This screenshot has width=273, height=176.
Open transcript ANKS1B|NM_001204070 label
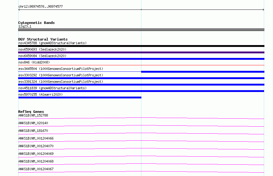tap(36, 146)
